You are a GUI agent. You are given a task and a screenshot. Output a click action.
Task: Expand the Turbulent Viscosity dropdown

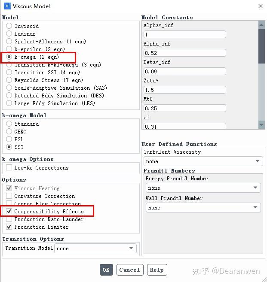click(x=203, y=161)
